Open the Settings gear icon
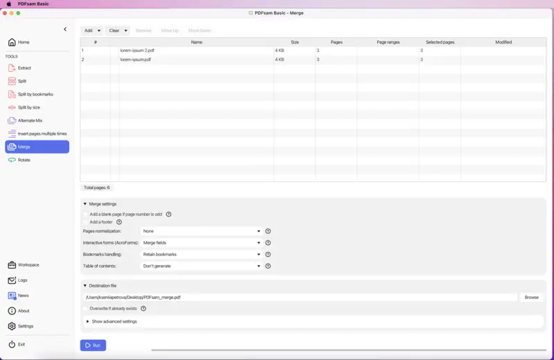 coord(12,326)
